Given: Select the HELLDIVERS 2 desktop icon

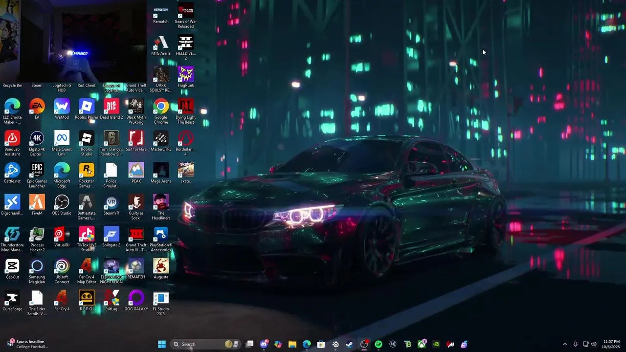Looking at the screenshot, I should coord(186,47).
